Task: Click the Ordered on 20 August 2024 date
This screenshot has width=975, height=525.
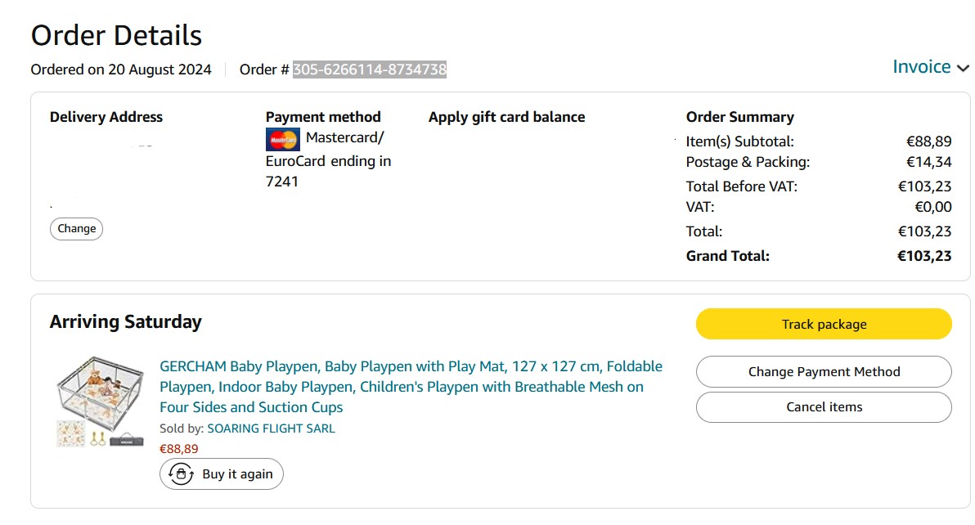Action: point(121,70)
